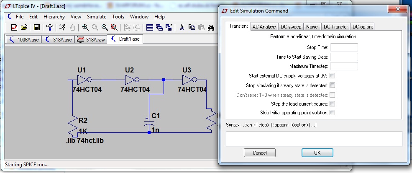Enable Skip Initial operating point solution

coord(332,113)
